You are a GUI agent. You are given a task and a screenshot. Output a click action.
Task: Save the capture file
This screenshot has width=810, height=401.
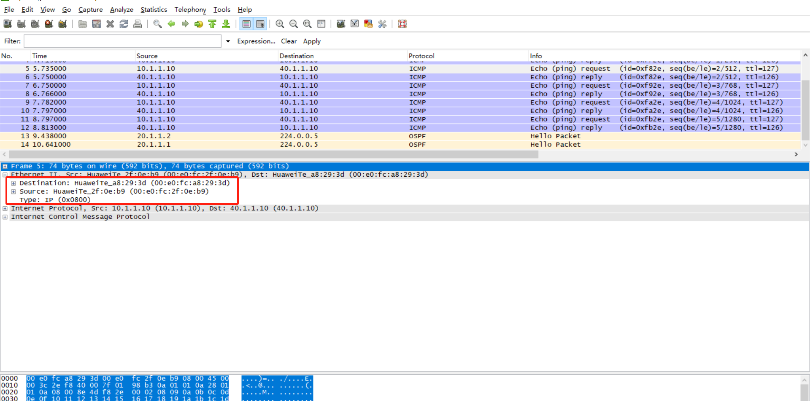(97, 24)
